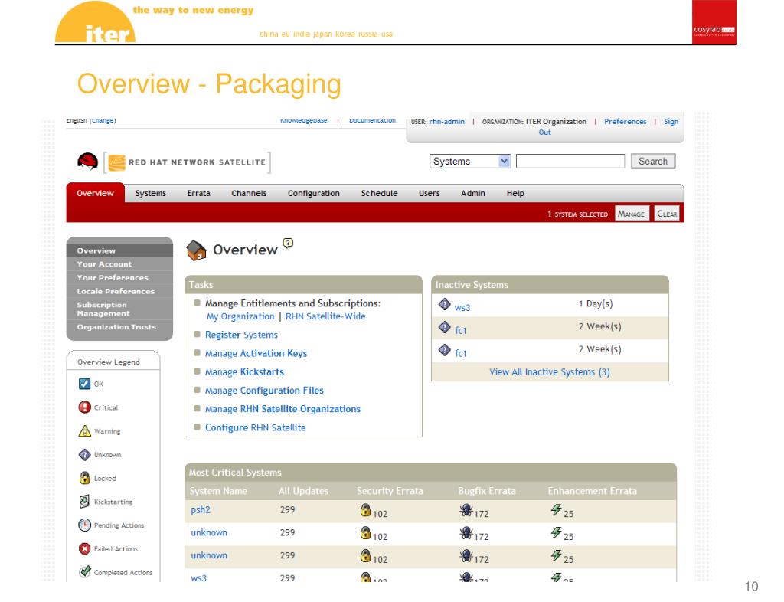Click the Documentation link in the top bar
Screen dimensions: 784x602
click(373, 120)
